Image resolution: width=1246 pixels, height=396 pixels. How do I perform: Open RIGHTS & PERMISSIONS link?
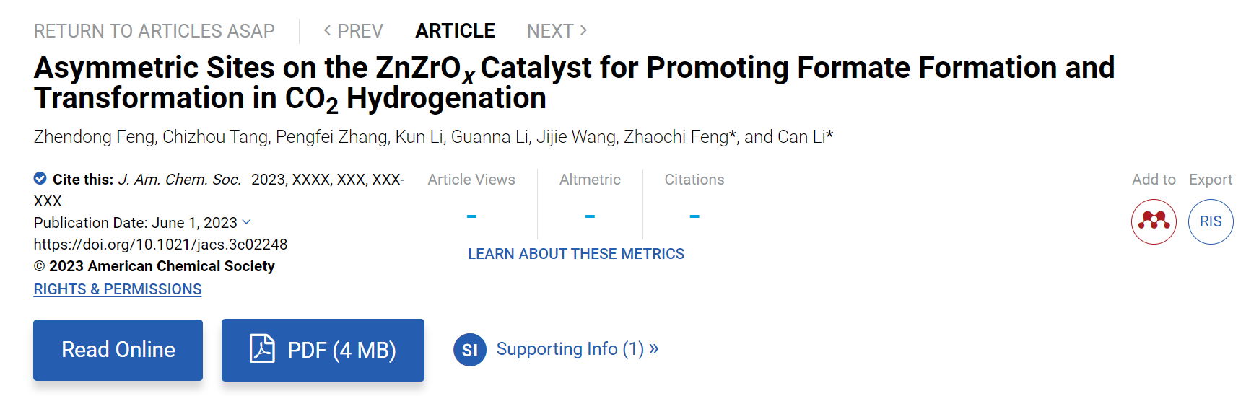pyautogui.click(x=118, y=289)
